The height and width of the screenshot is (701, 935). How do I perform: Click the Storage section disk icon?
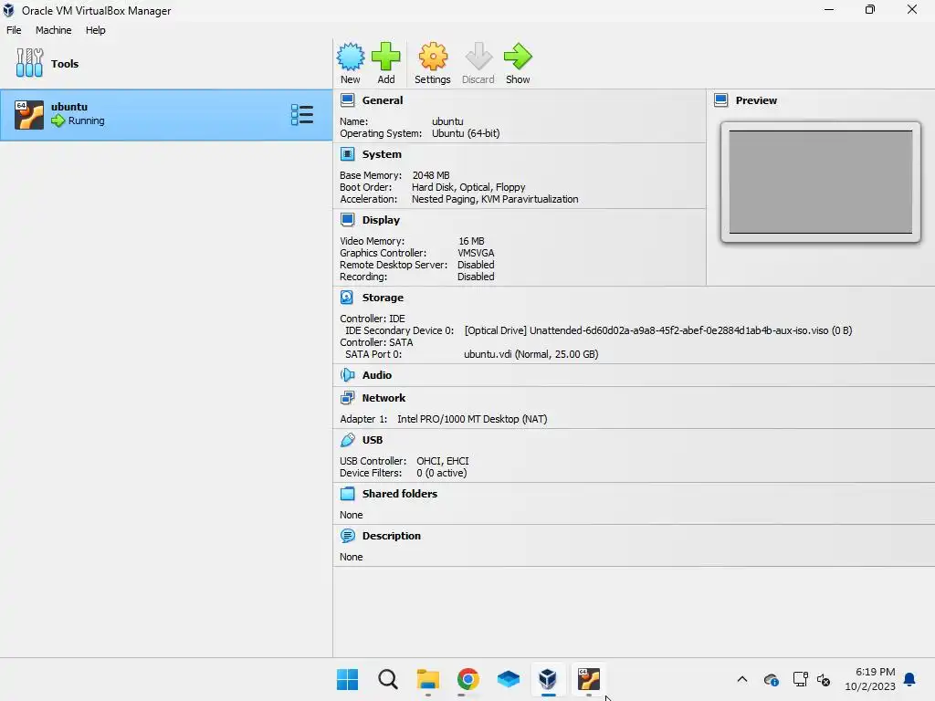[347, 297]
